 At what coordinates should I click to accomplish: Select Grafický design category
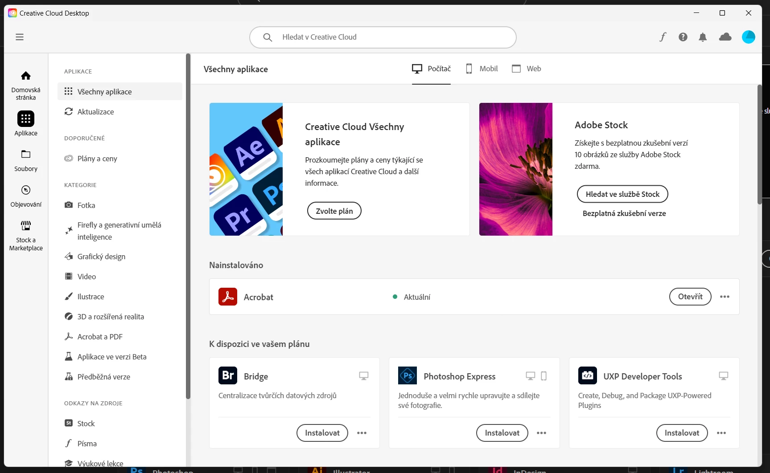point(120,256)
